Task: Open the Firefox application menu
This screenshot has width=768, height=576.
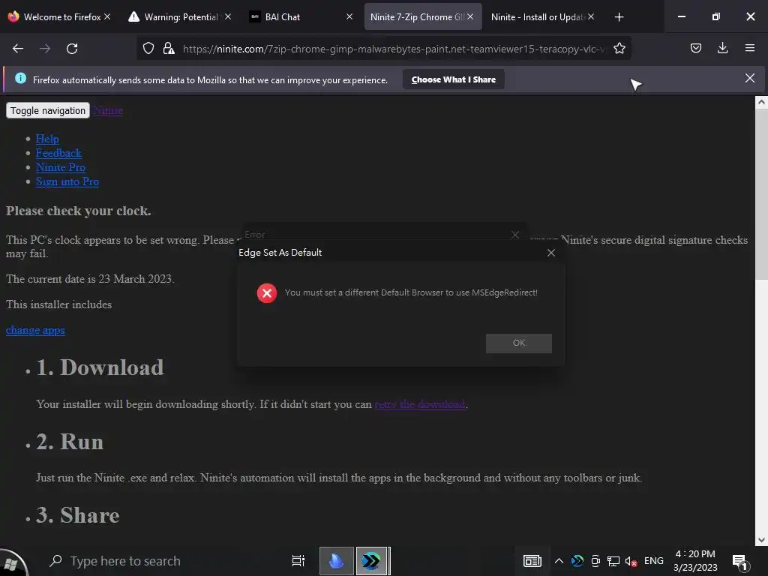Action: (x=749, y=48)
